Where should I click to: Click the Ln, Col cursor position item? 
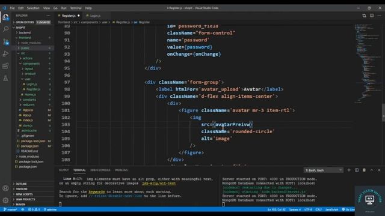(x=277, y=209)
